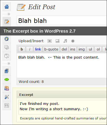
Task: Toggle bold with the b button
Action: [22, 49]
